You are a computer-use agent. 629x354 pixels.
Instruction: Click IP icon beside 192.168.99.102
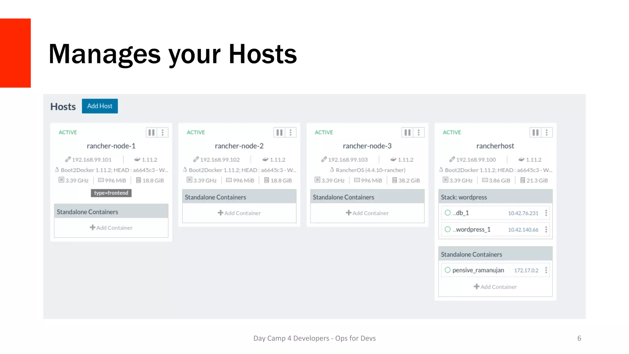(196, 159)
